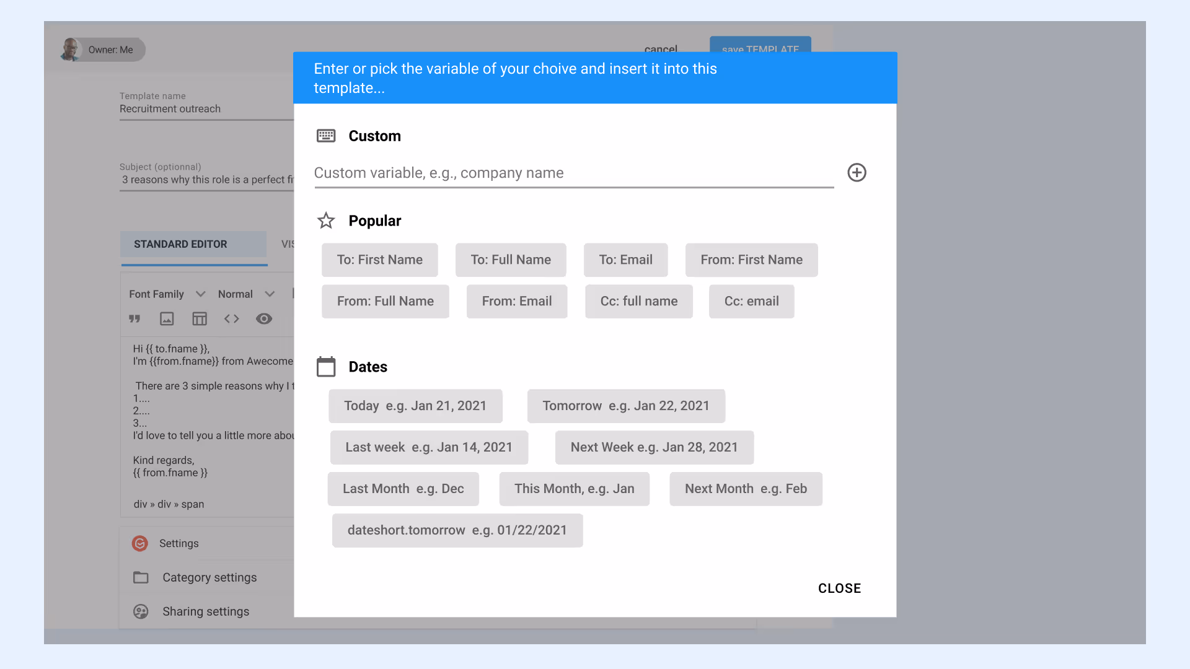Click the insert table icon
This screenshot has width=1190, height=669.
click(200, 319)
